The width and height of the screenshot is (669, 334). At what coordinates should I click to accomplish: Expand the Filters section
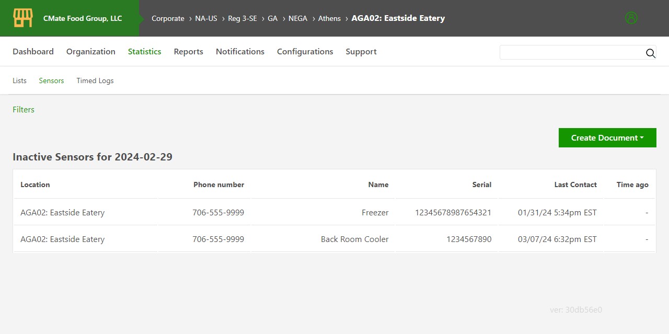[23, 109]
